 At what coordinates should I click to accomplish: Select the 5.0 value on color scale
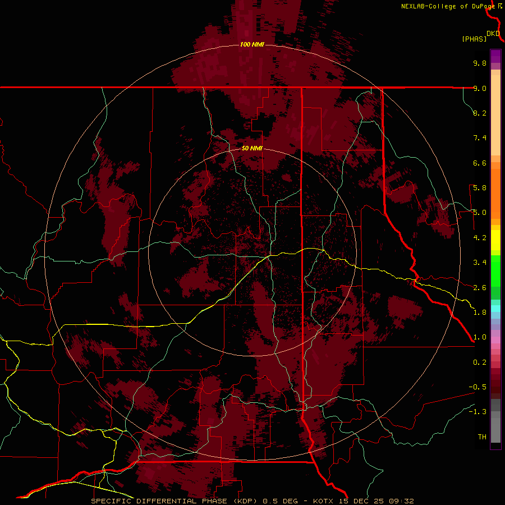(x=480, y=213)
